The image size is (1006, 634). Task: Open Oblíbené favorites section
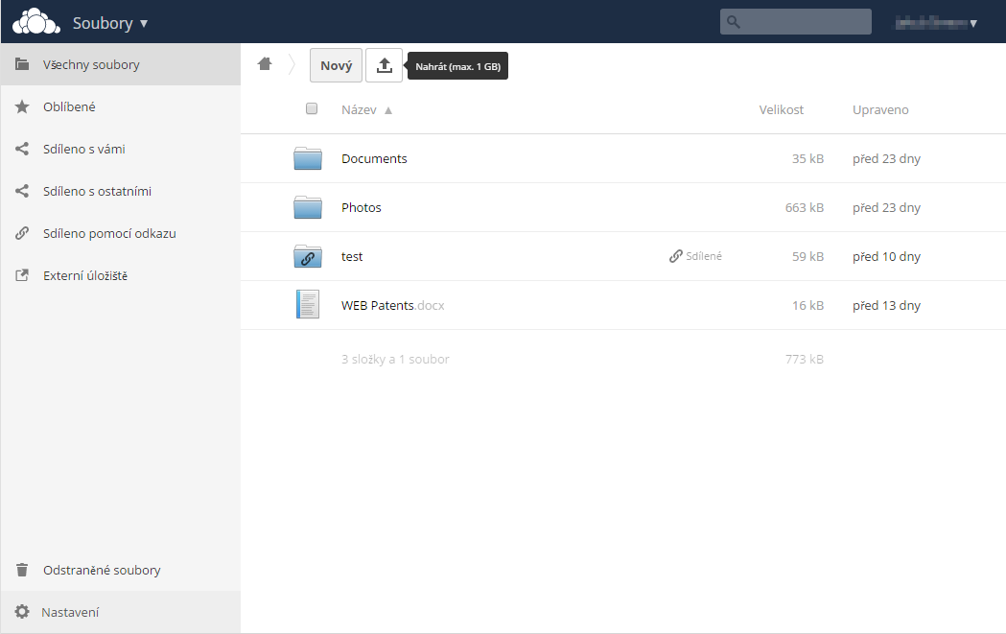(121, 106)
